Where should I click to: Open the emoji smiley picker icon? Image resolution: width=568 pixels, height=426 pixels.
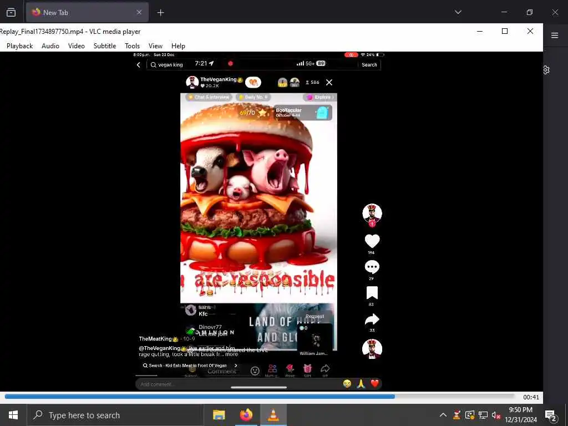point(255,371)
